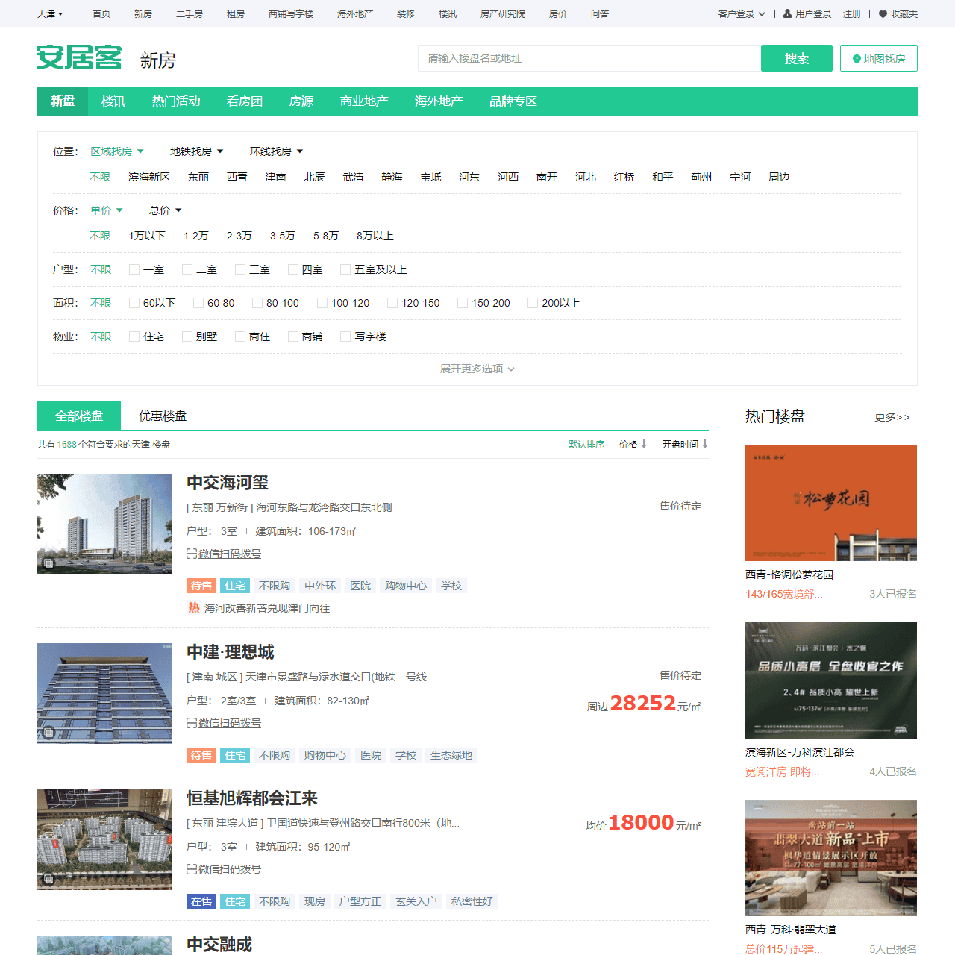The image size is (955, 955).
Task: Click the 在售 tag on 恒基旭辉都会江来
Action: click(201, 901)
